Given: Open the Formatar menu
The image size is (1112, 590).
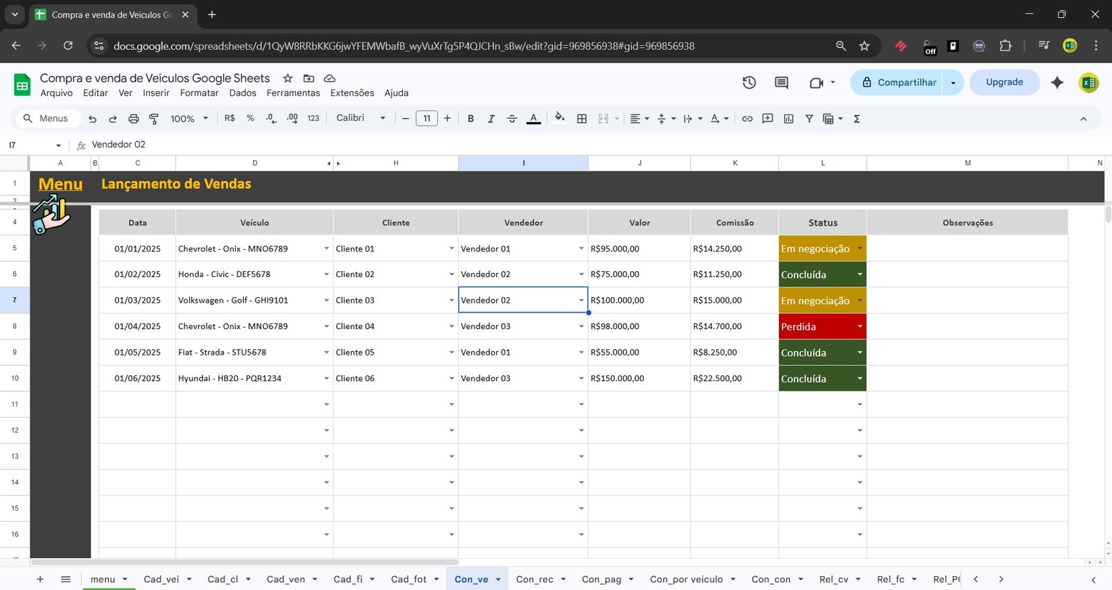Looking at the screenshot, I should pyautogui.click(x=199, y=93).
